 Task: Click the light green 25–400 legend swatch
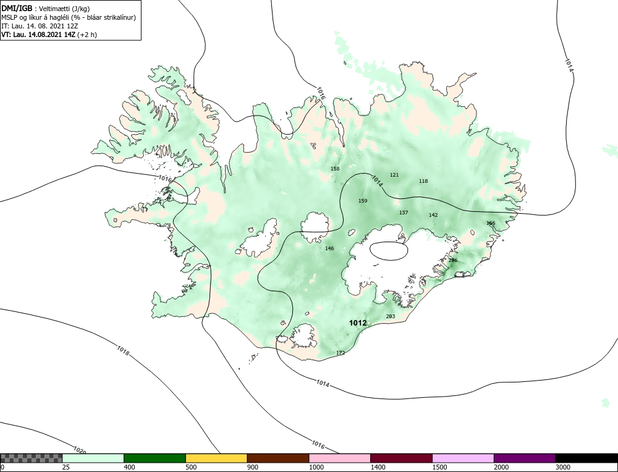pyautogui.click(x=93, y=458)
